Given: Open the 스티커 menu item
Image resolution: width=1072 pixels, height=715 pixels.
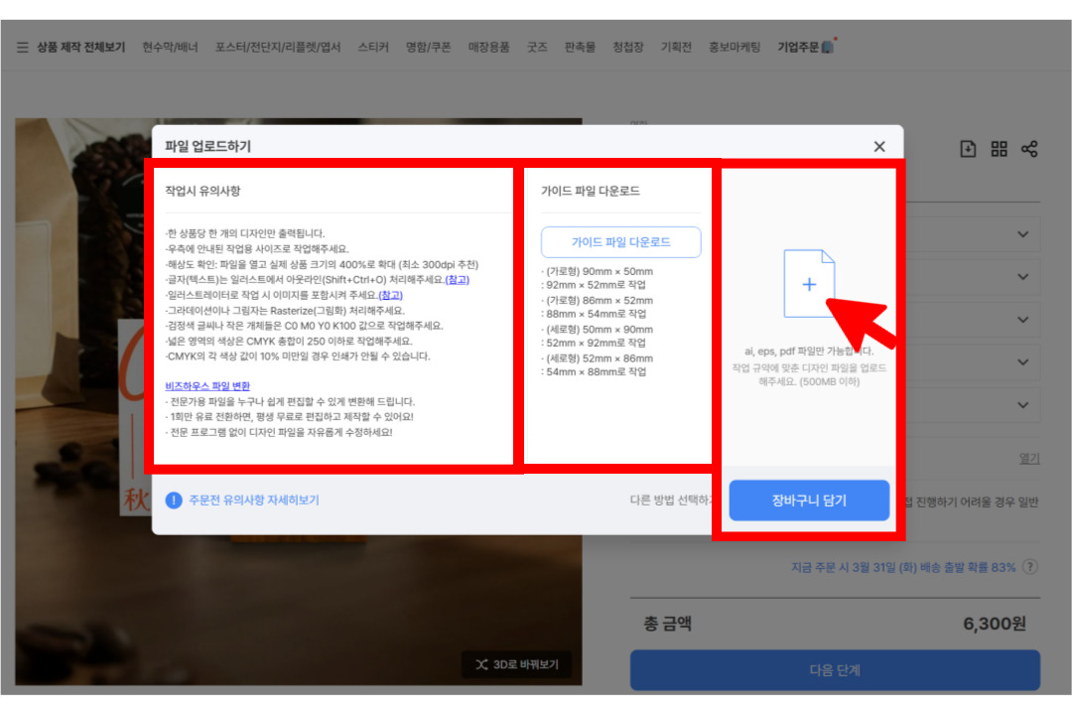Looking at the screenshot, I should (373, 47).
